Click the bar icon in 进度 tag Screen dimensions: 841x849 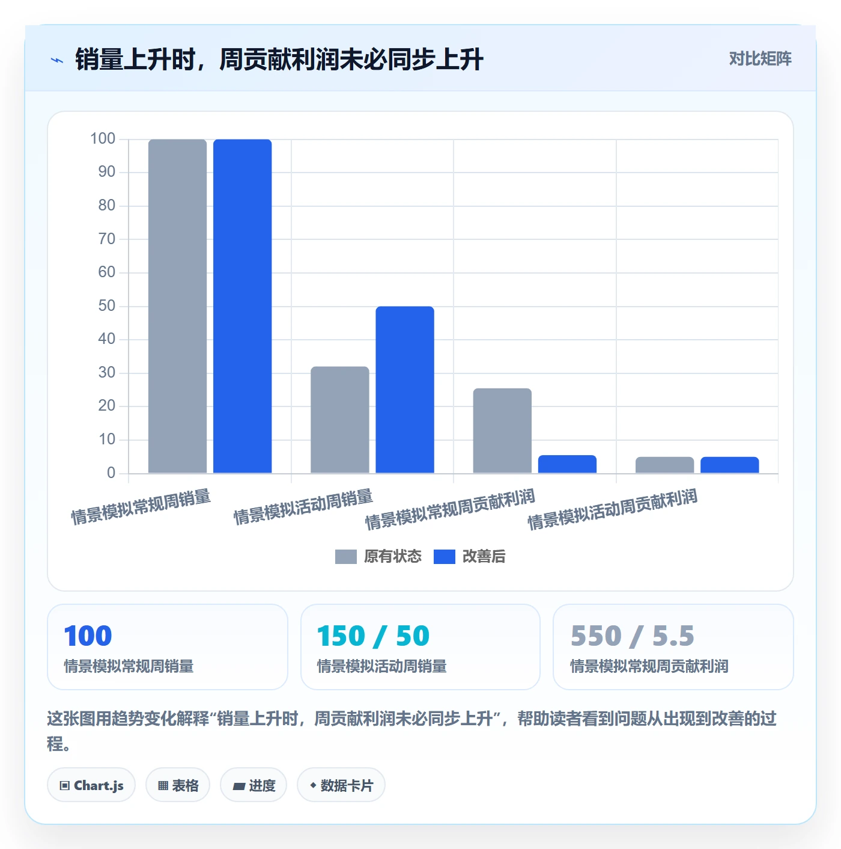click(239, 786)
